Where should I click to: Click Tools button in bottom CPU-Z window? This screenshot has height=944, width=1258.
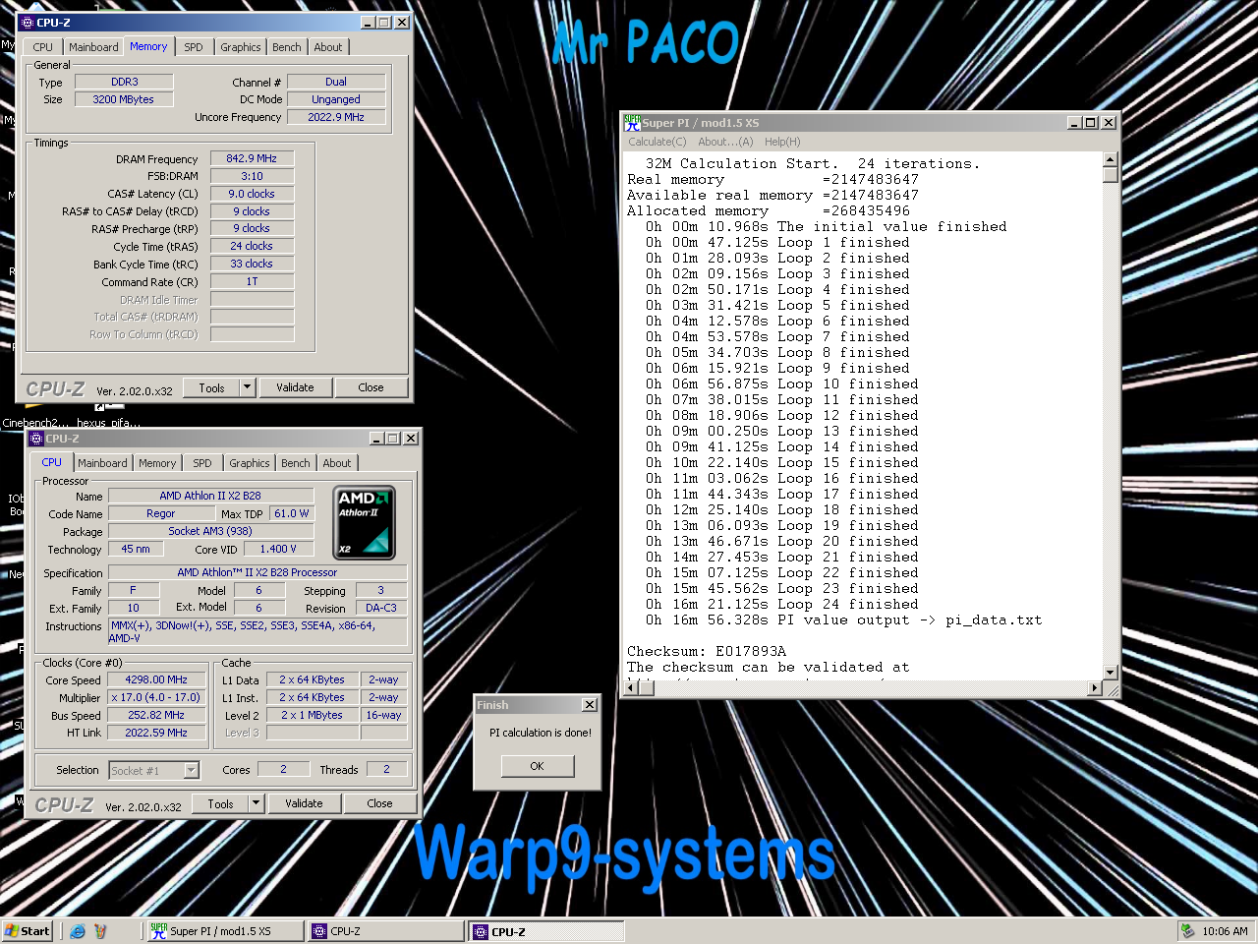click(220, 803)
